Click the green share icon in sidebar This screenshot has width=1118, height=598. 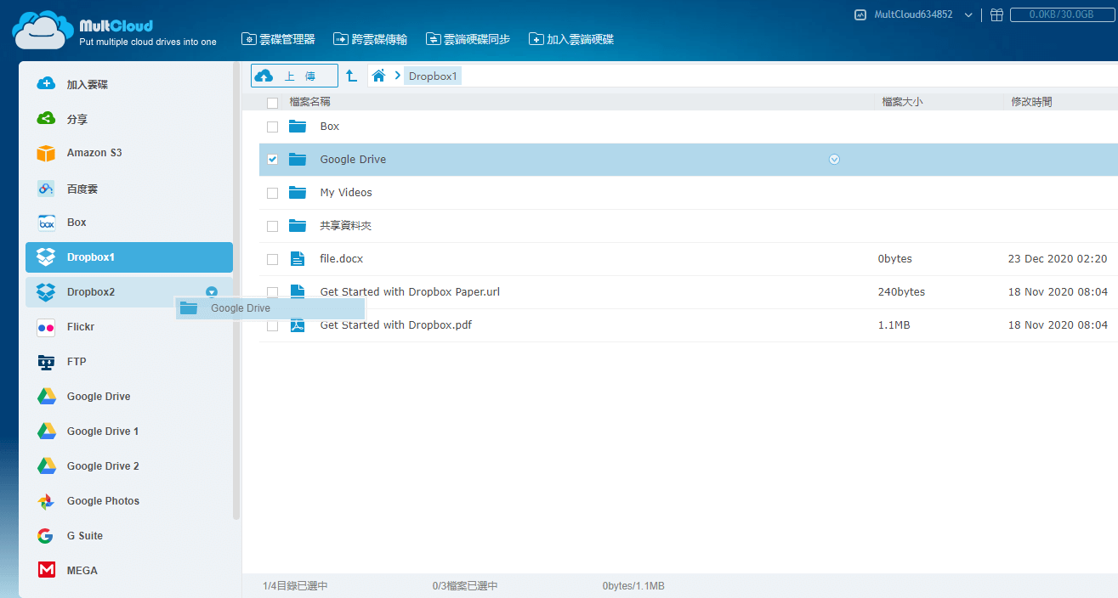[x=46, y=119]
